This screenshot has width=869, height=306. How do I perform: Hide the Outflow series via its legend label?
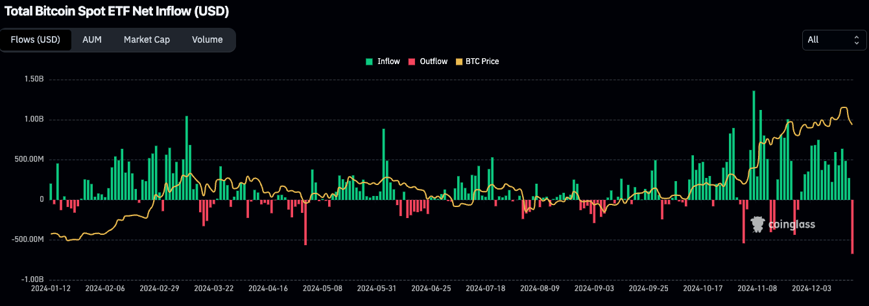433,61
